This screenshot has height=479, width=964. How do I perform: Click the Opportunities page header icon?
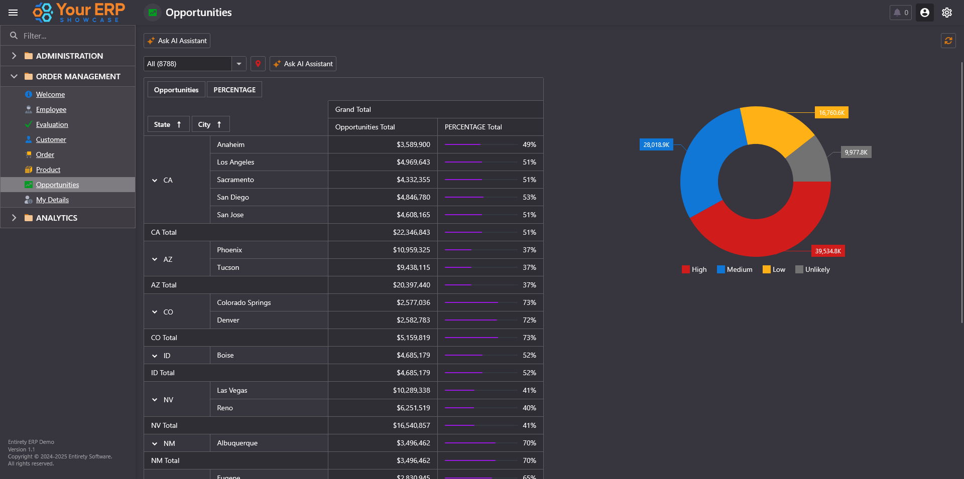pos(153,13)
